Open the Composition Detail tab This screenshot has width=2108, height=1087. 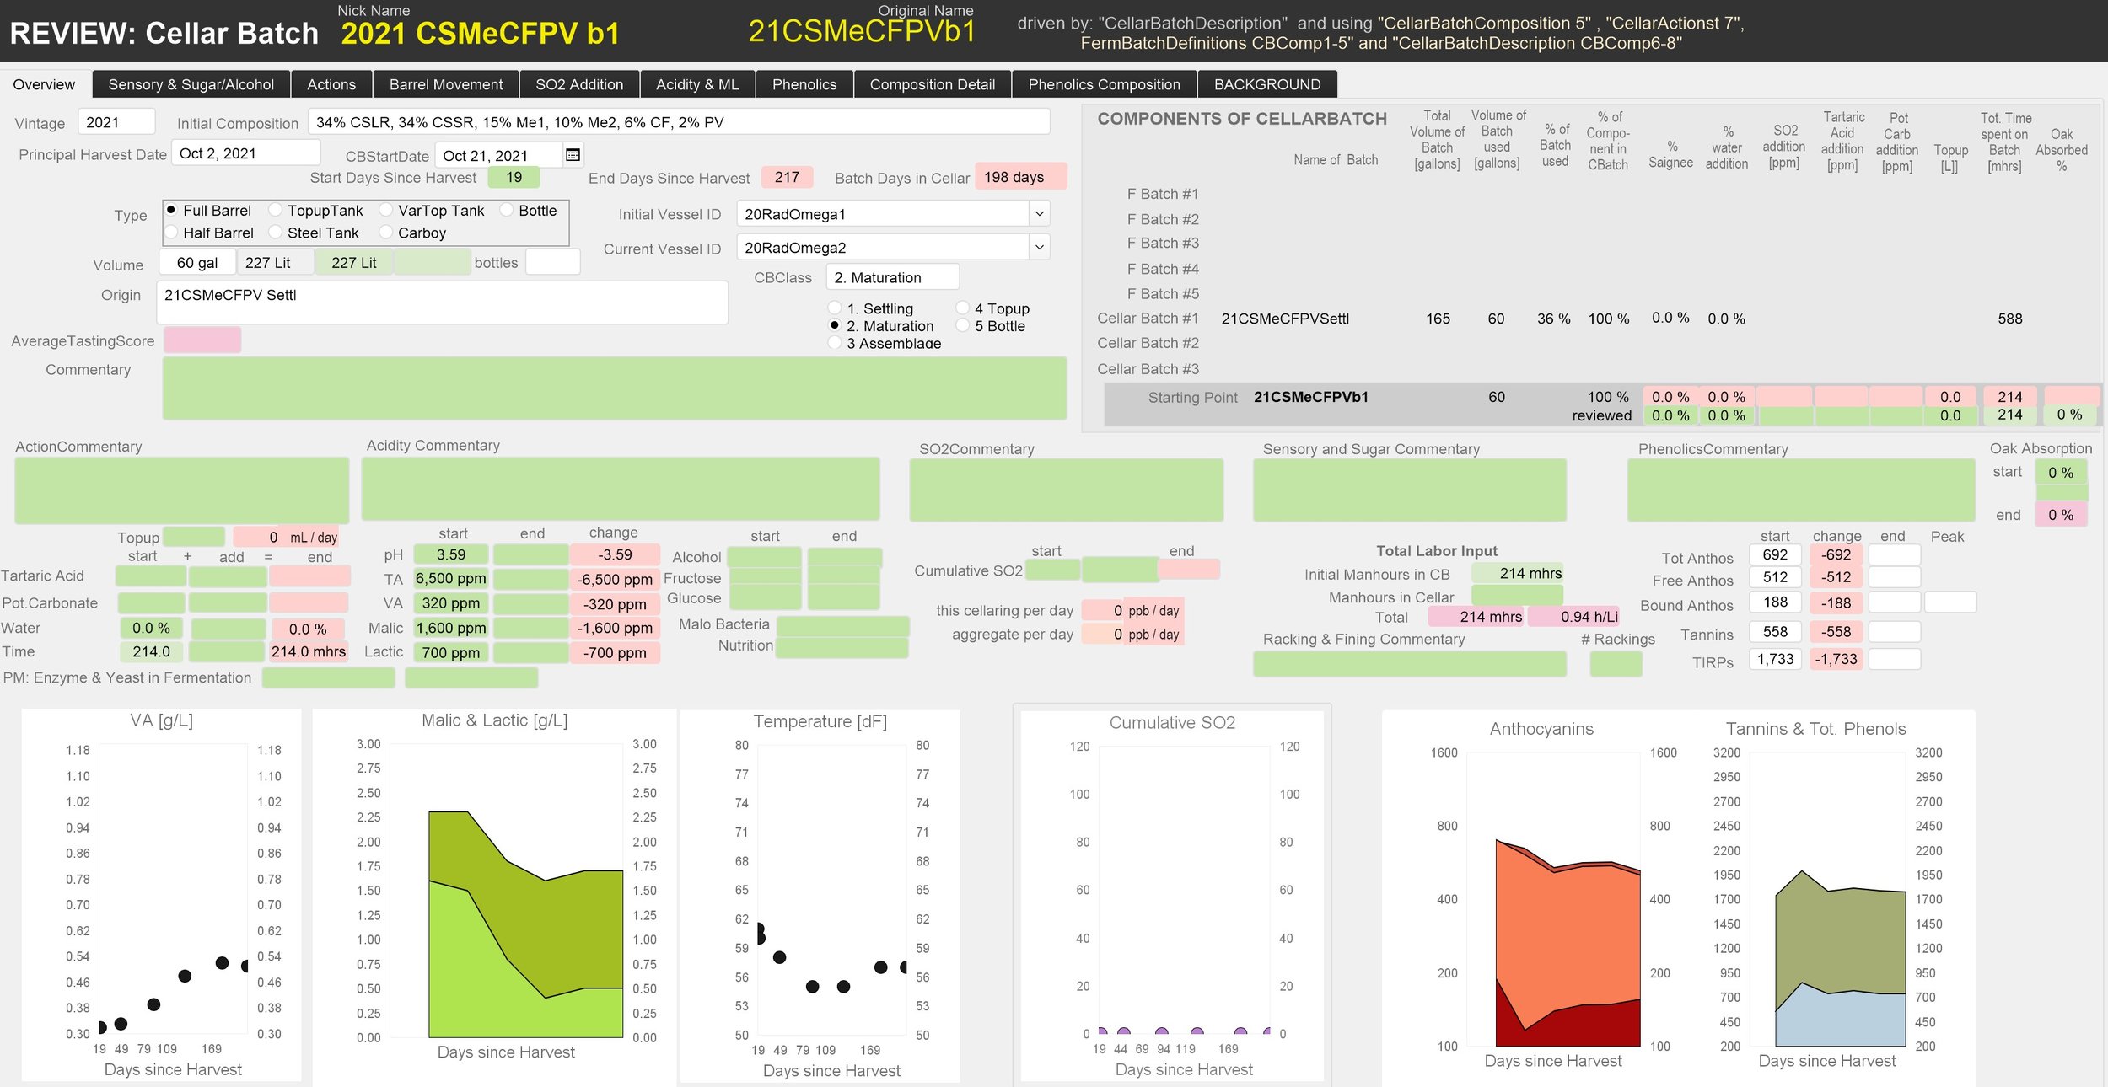point(933,84)
